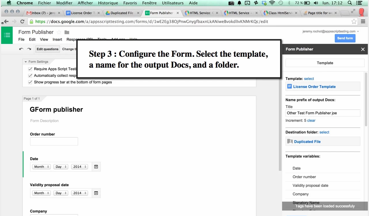Screen dimensions: 369x216
Task: Open Duplicated File folder link
Action: (307, 142)
